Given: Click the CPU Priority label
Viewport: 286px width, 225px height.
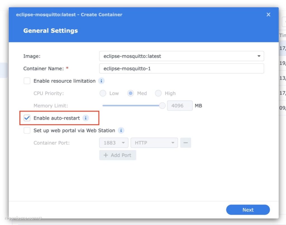Looking at the screenshot, I should tap(49, 93).
